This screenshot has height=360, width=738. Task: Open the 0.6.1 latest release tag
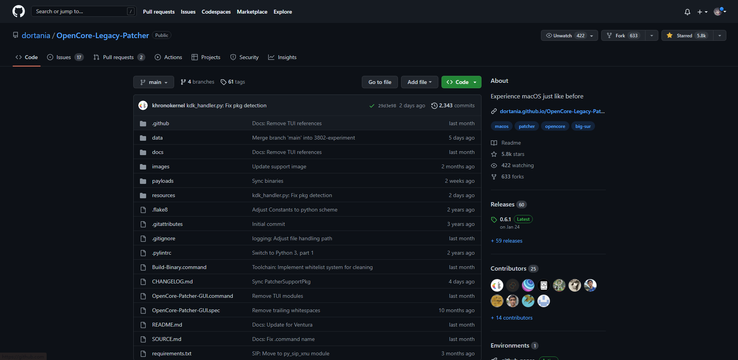[505, 219]
